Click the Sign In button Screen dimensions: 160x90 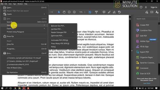(x=154, y=7)
